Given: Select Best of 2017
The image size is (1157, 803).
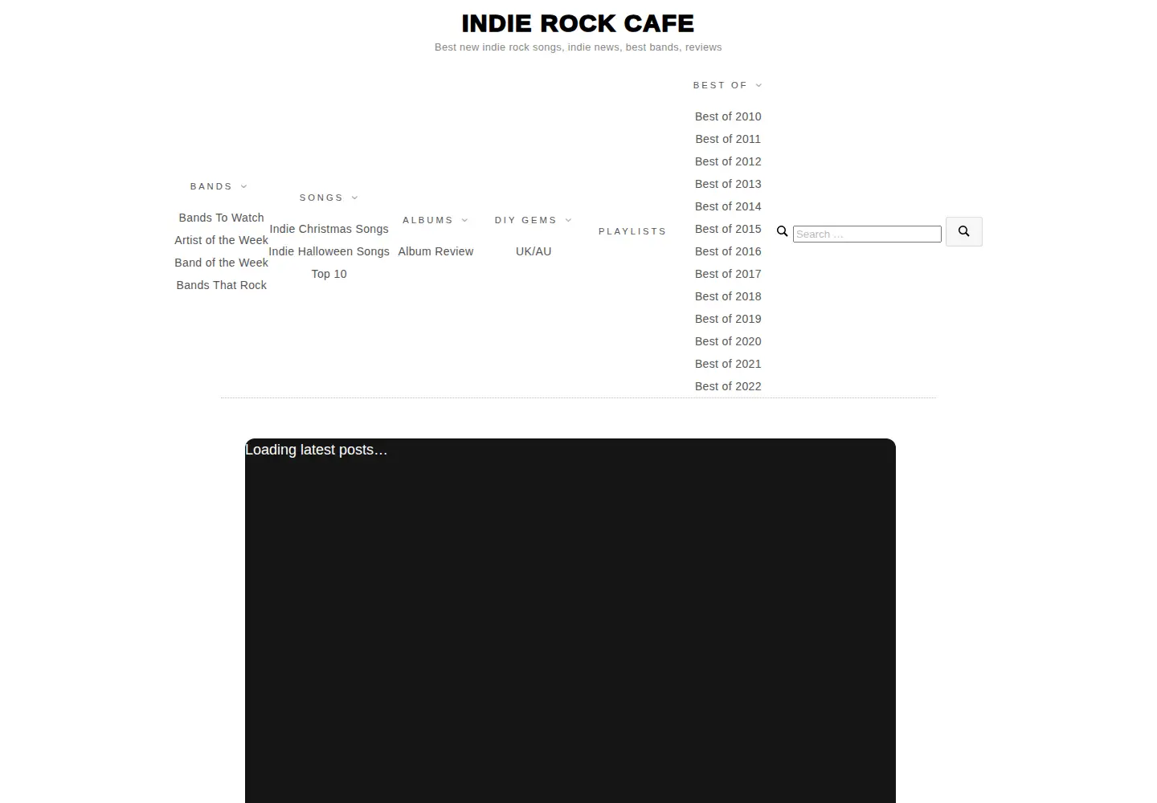Looking at the screenshot, I should coord(728,274).
